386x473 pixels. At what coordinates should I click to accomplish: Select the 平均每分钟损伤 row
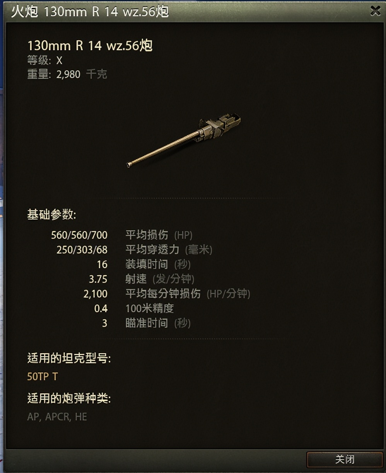pos(167,294)
